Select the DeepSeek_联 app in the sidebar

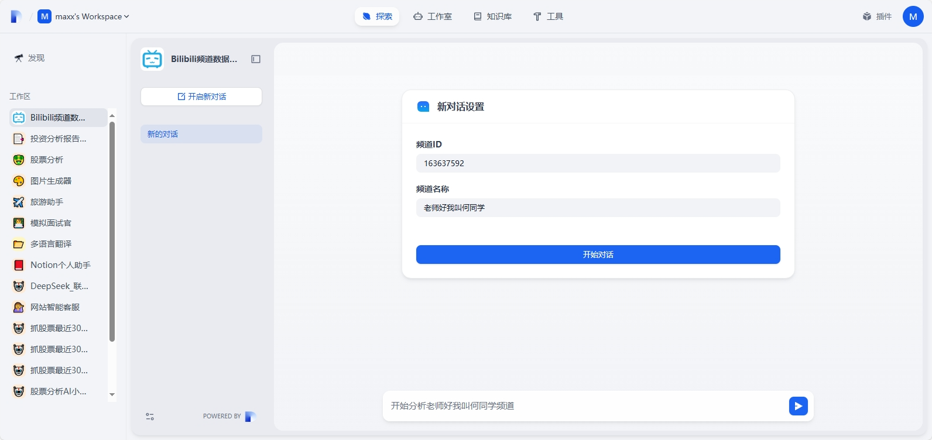click(59, 286)
